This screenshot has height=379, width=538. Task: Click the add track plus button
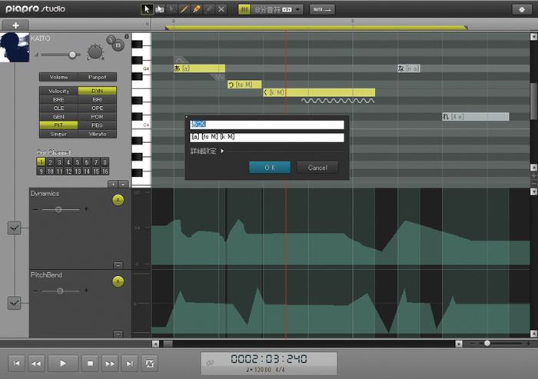click(15, 25)
